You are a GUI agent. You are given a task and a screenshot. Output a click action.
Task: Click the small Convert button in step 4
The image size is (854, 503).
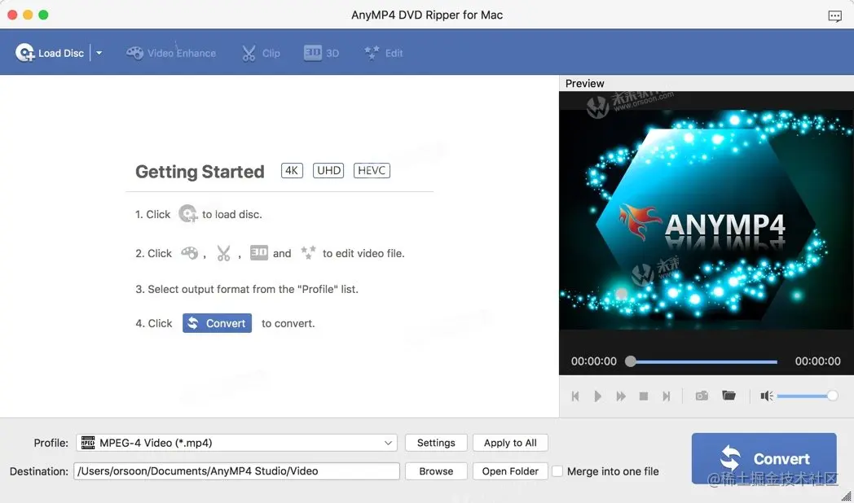(217, 323)
